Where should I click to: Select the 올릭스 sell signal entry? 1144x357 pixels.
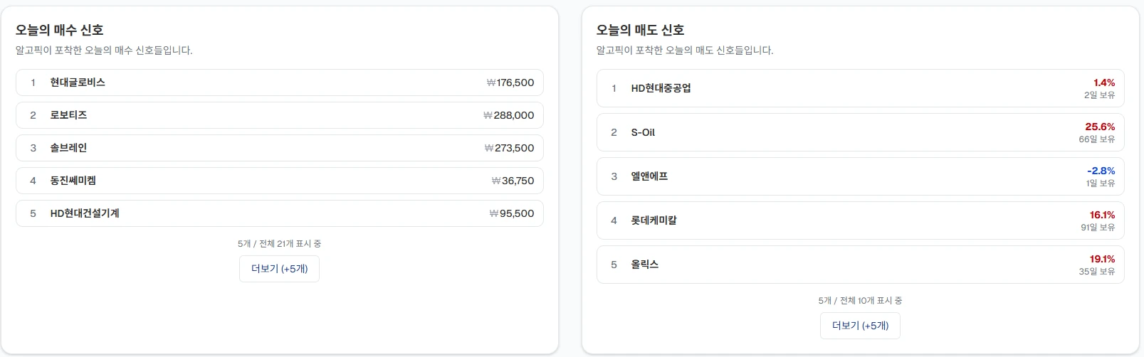pos(644,265)
